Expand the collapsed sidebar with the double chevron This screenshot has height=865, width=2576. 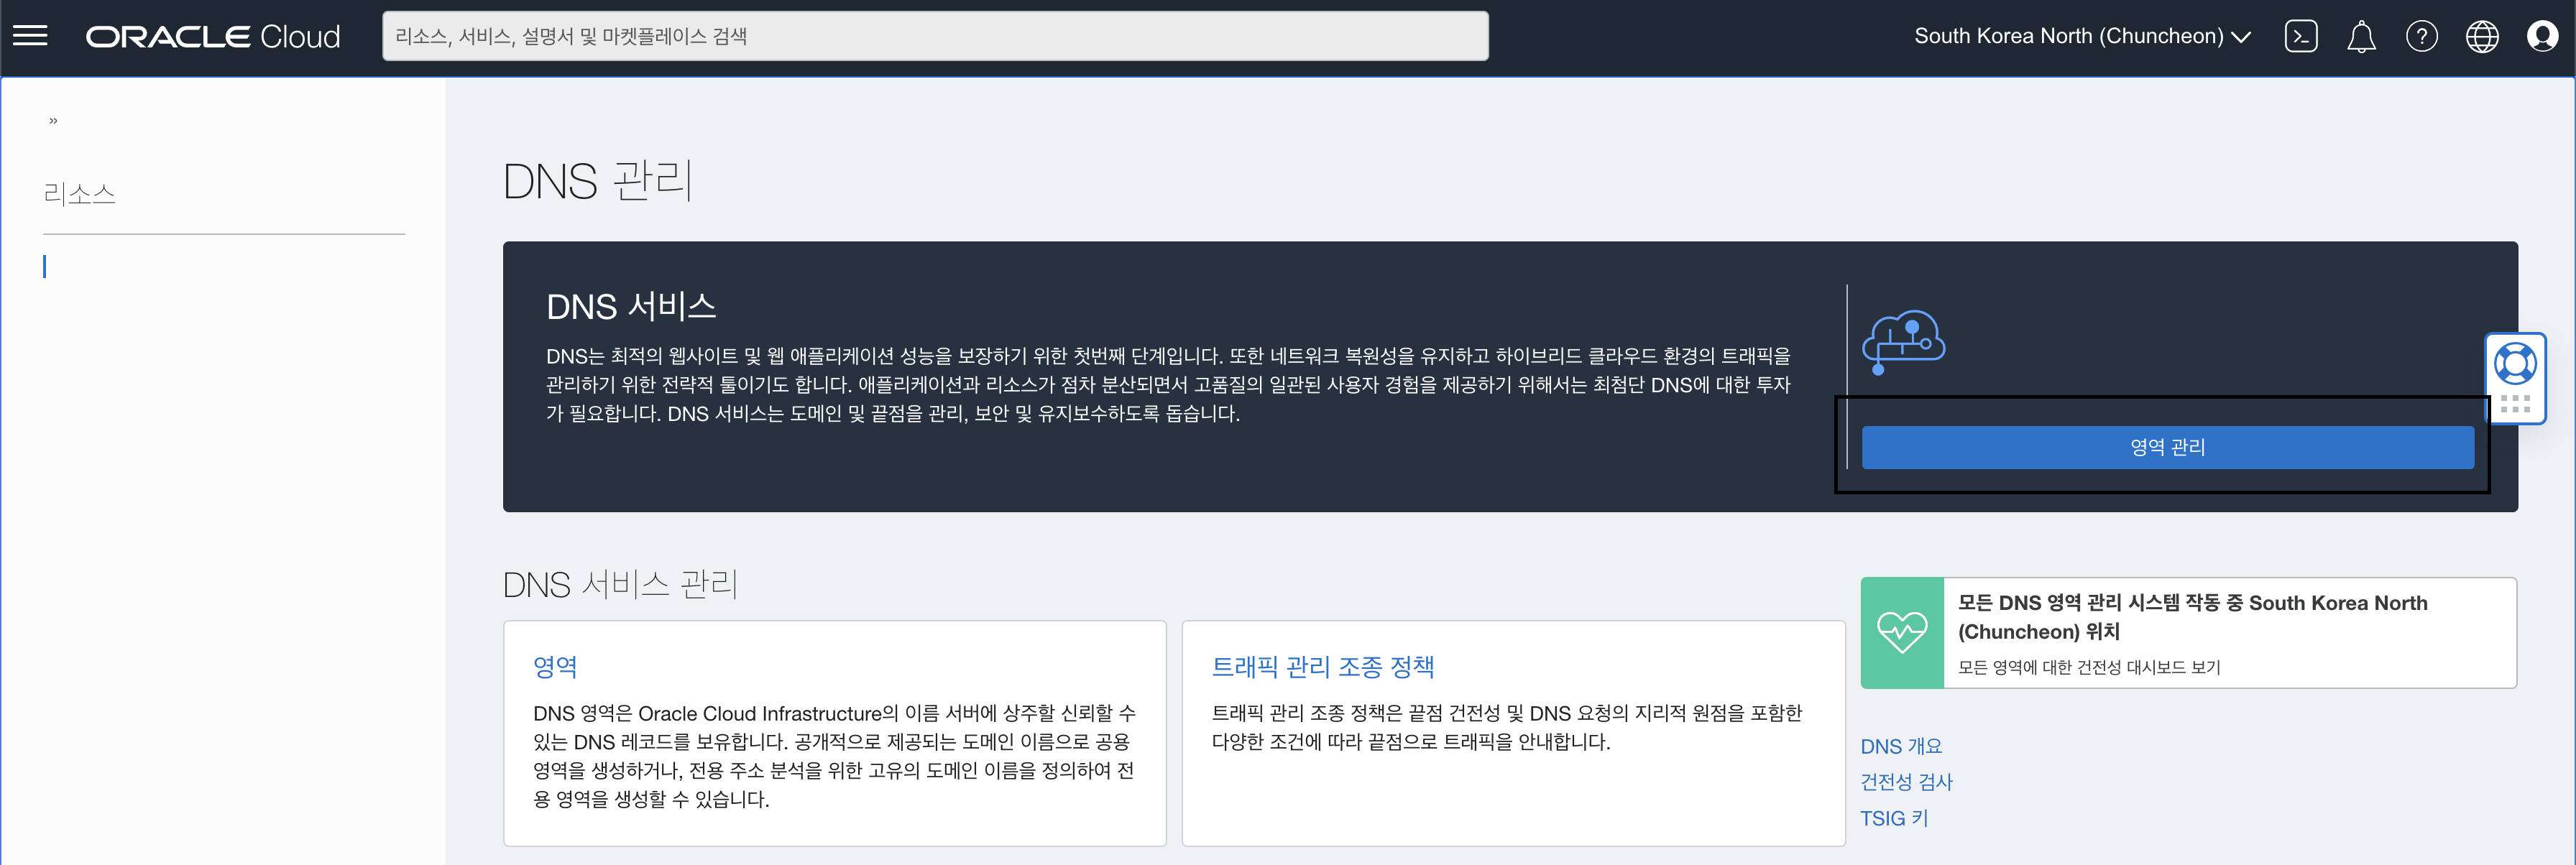53,121
